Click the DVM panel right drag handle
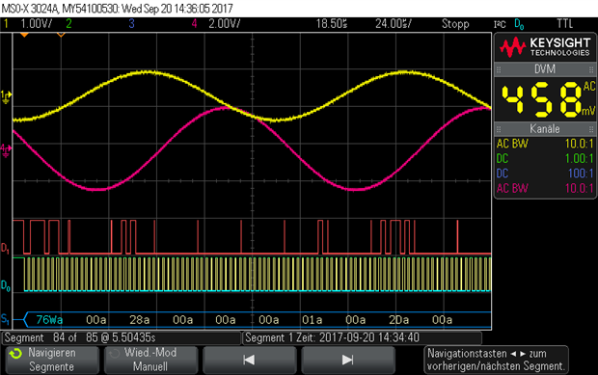This screenshot has height=375, width=598. coord(590,69)
